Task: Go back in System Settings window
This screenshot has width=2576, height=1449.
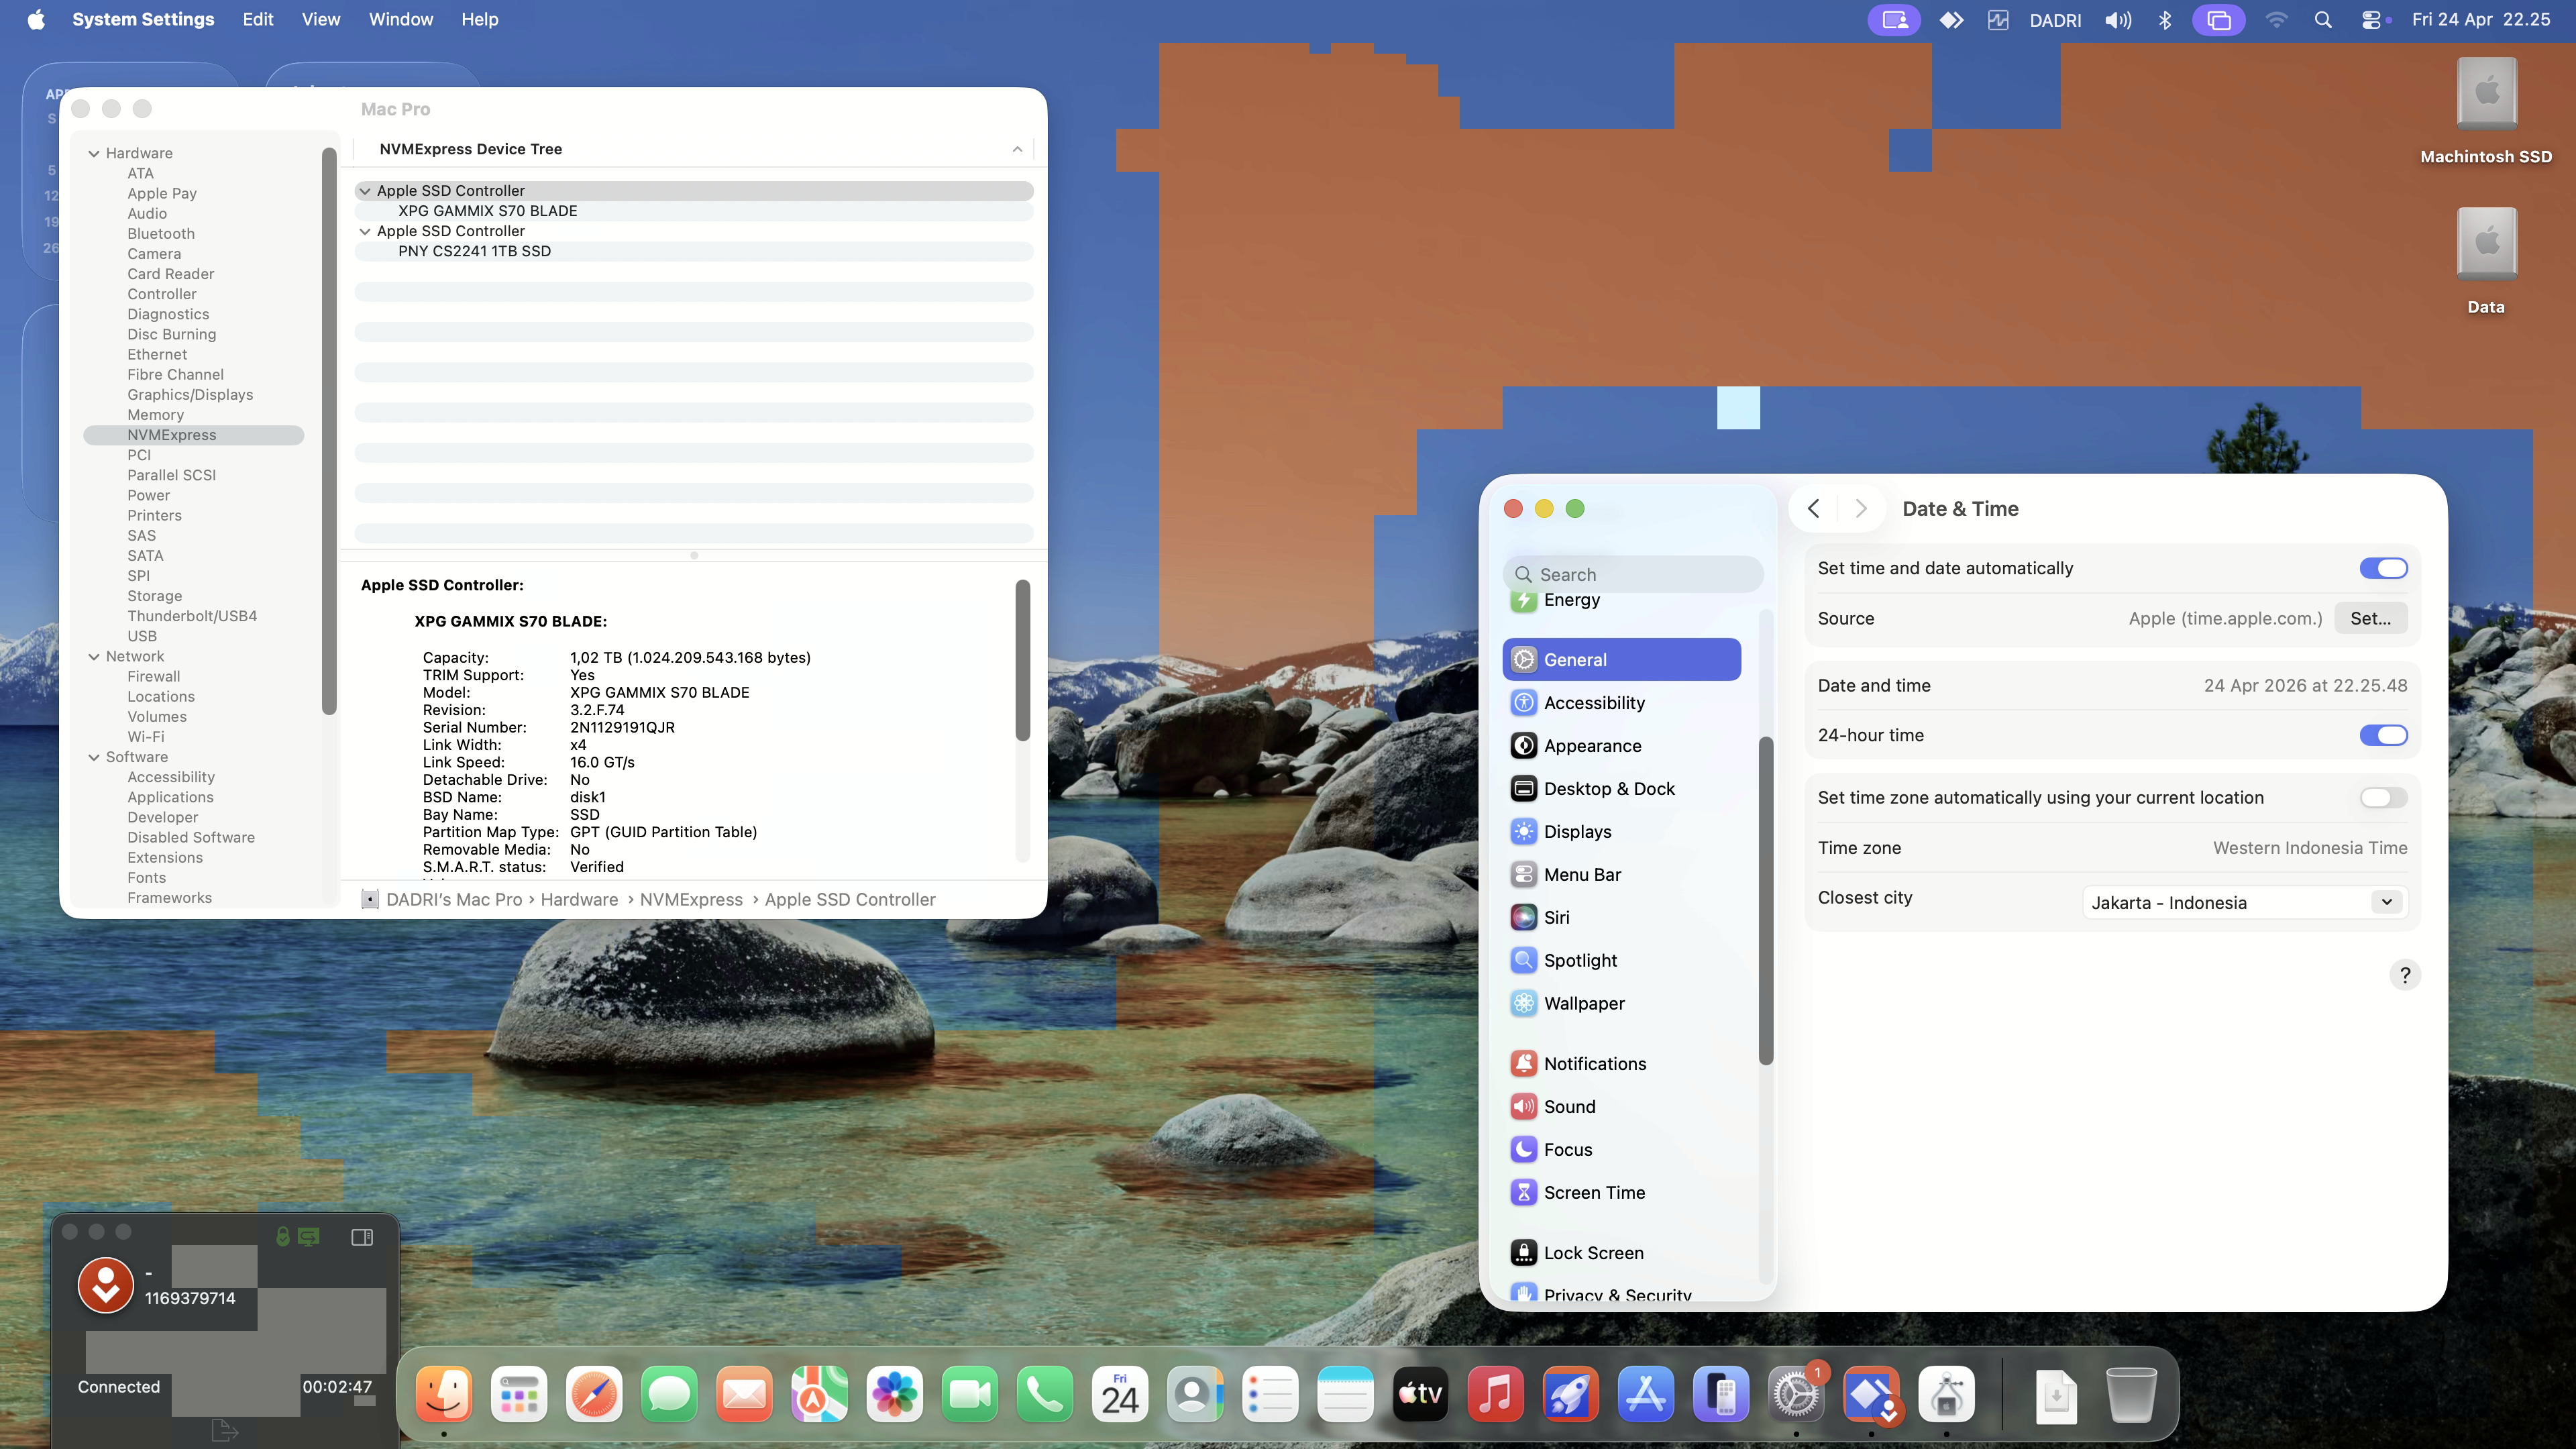Action: click(1813, 508)
